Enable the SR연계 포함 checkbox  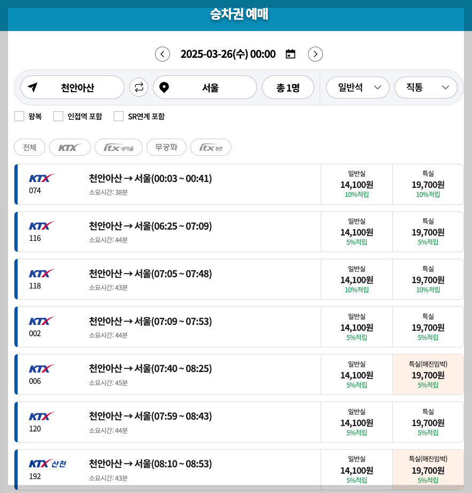click(x=119, y=116)
